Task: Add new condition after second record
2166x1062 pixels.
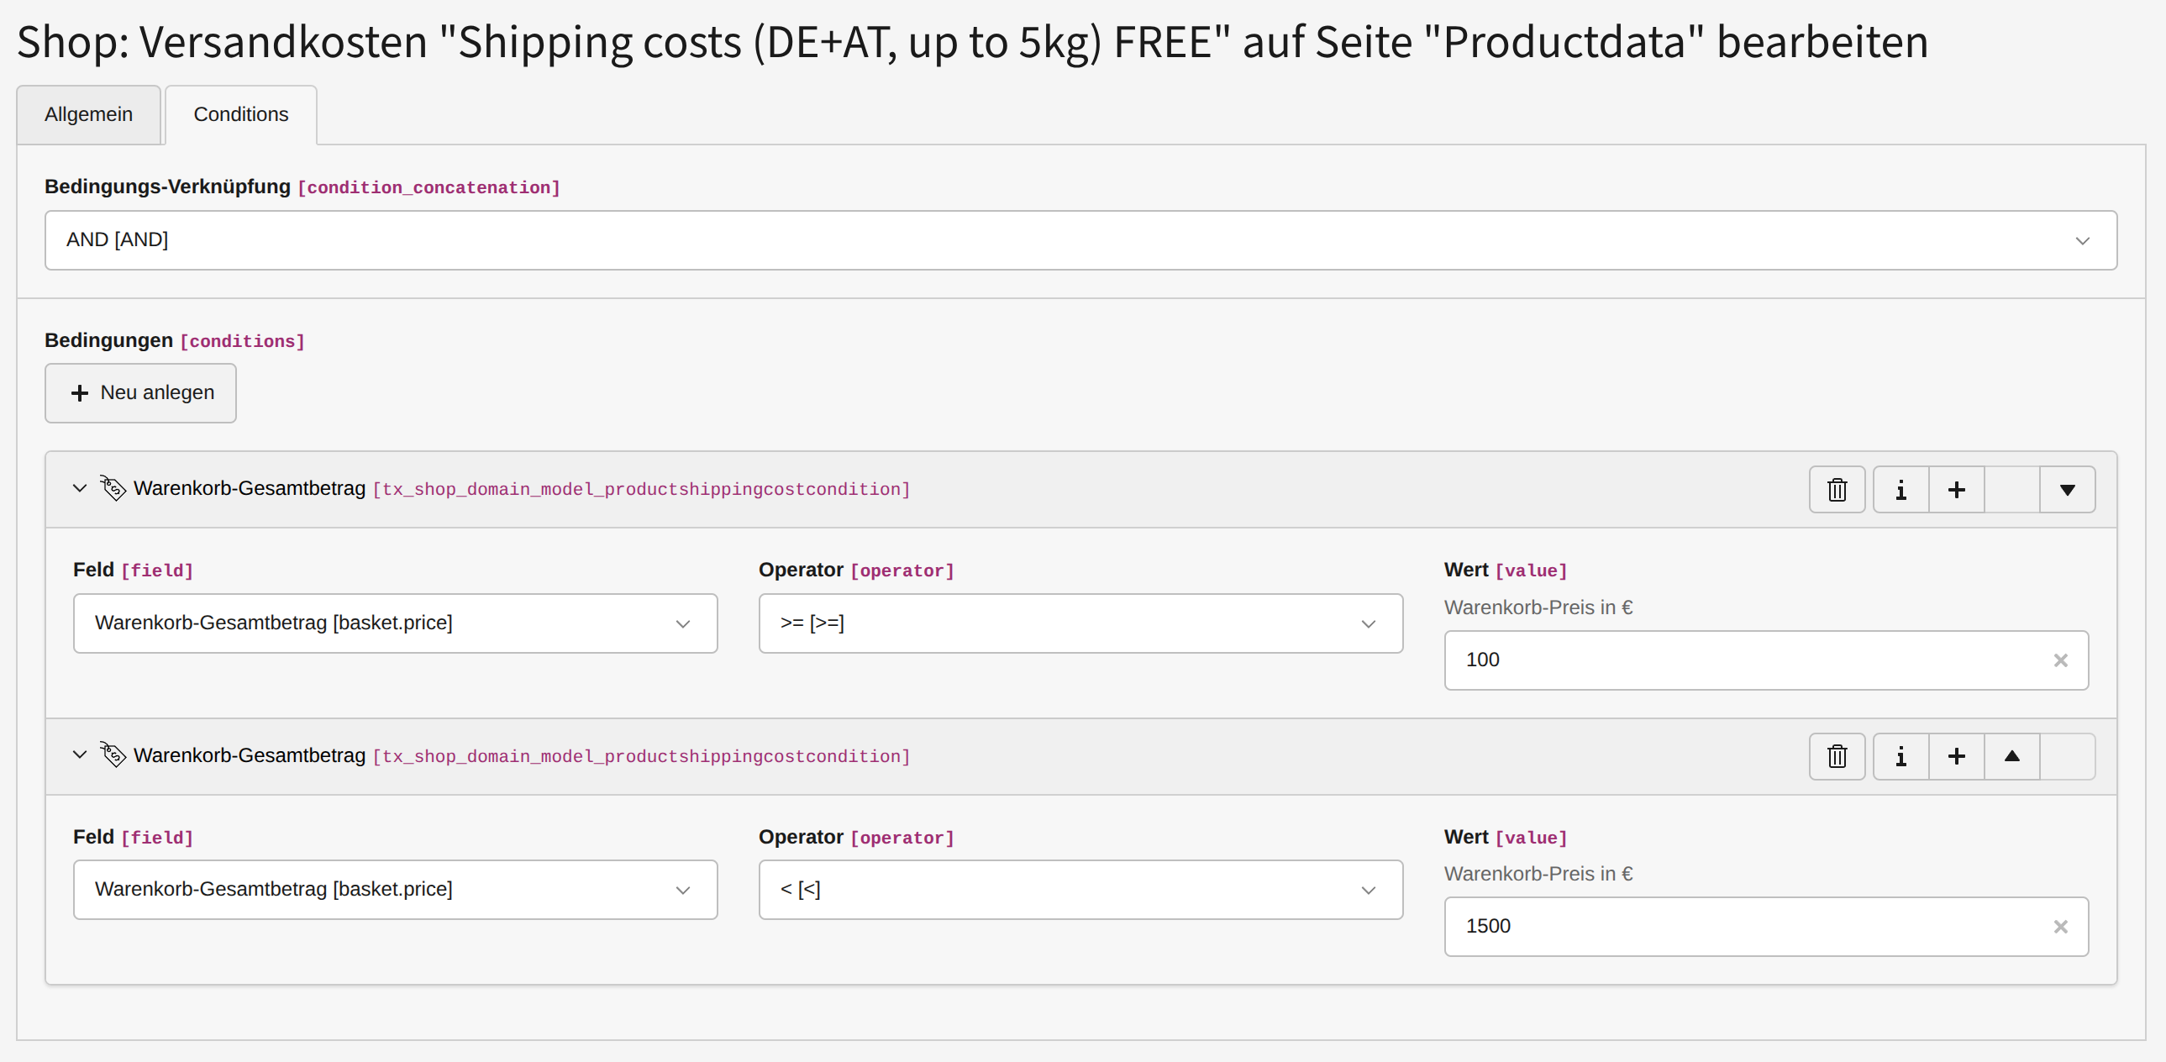Action: click(x=1956, y=756)
